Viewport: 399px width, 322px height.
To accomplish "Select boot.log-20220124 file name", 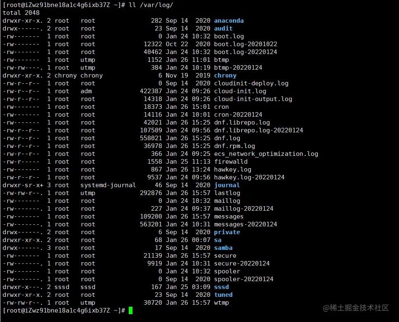I will pyautogui.click(x=246, y=52).
